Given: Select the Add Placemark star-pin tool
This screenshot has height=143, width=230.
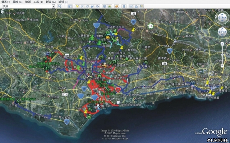Looking at the screenshot, I should pos(77,6).
